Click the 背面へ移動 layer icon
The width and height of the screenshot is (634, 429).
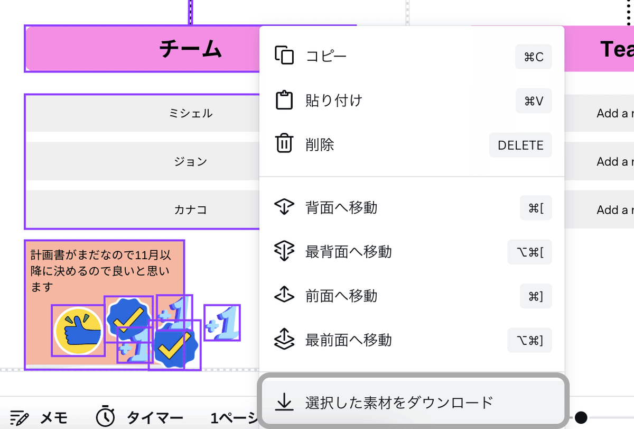(284, 207)
